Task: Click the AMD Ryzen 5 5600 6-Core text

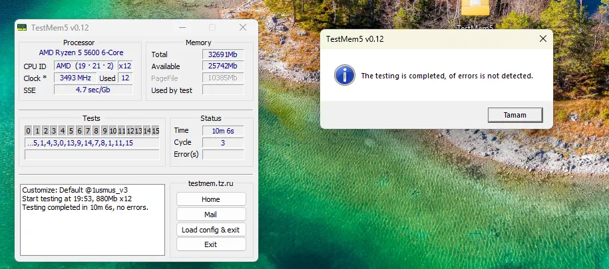Action: (81, 52)
